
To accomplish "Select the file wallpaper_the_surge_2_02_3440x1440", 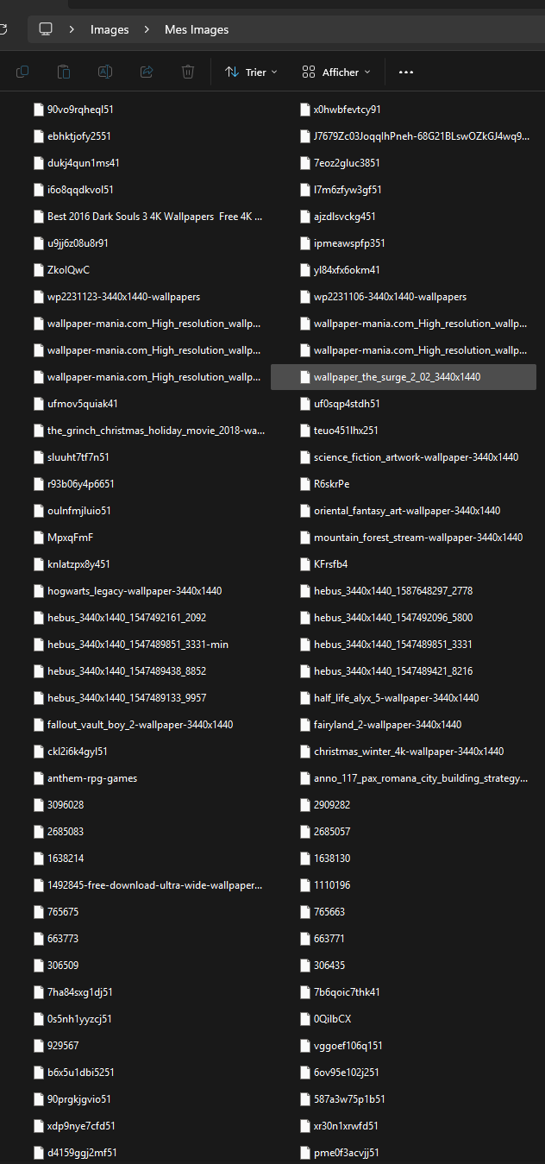I will 404,377.
